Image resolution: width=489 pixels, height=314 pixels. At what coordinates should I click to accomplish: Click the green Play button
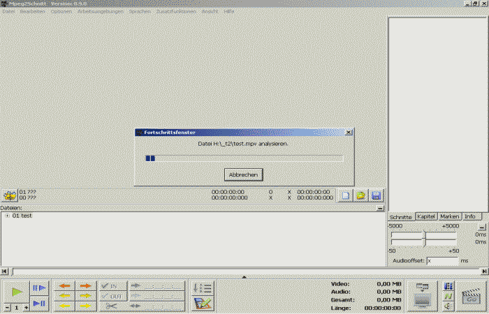coord(17,291)
